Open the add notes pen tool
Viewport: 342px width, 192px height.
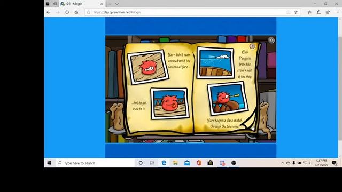(x=318, y=12)
